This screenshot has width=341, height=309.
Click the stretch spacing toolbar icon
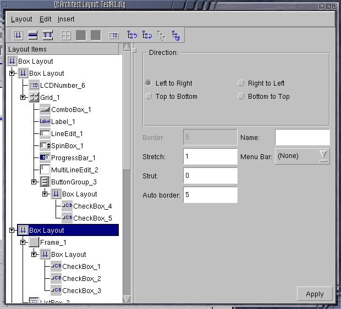(x=47, y=35)
